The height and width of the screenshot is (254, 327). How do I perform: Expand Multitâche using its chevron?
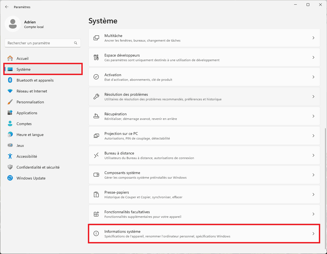(x=313, y=38)
